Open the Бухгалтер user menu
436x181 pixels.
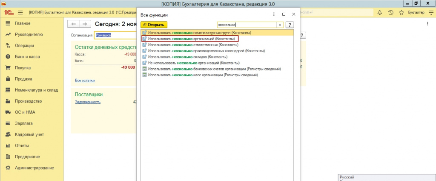click(416, 12)
